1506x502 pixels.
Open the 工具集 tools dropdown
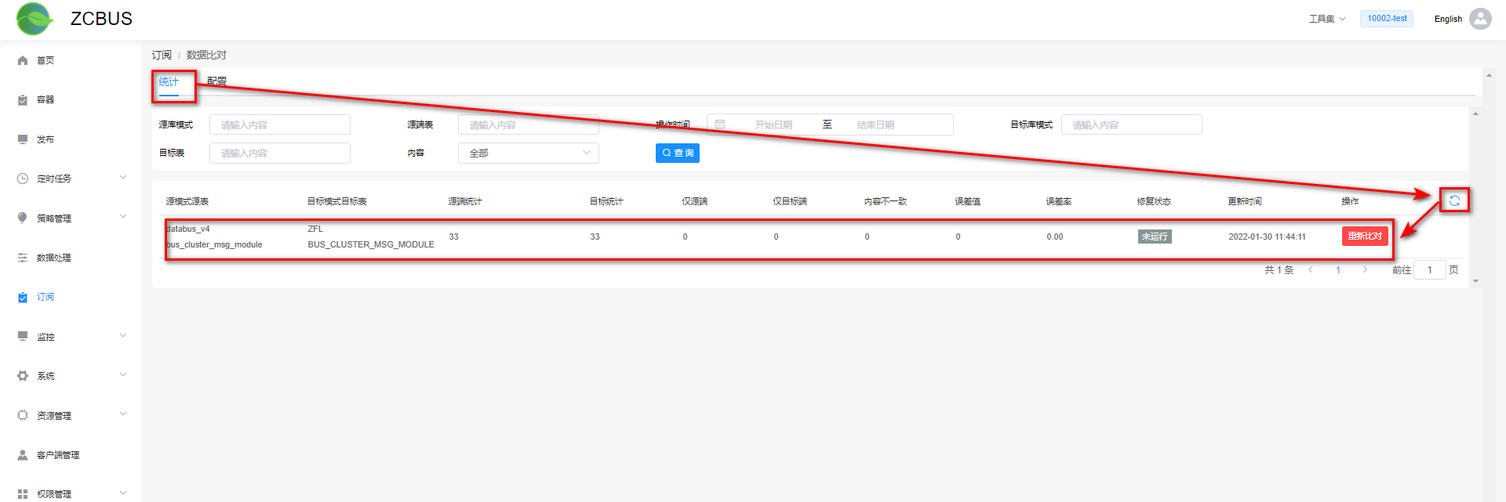[x=1326, y=19]
